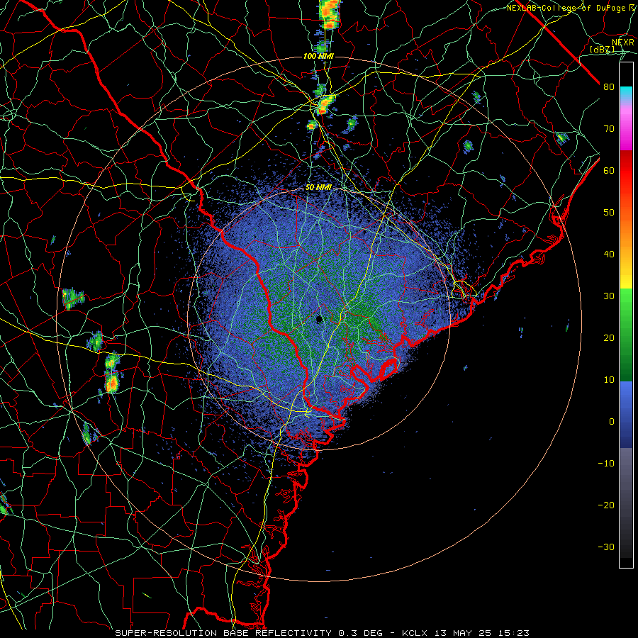
Task: Click the gray section of the color bar
Action: click(x=626, y=503)
